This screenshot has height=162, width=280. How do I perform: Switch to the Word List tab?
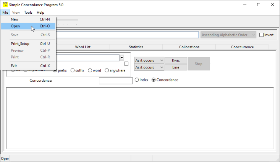[83, 47]
